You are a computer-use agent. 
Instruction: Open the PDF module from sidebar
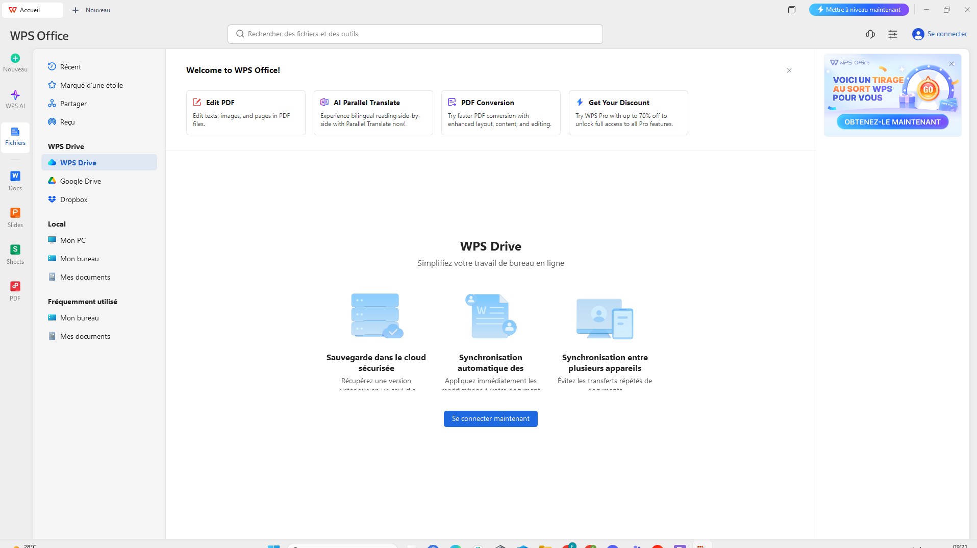click(15, 290)
